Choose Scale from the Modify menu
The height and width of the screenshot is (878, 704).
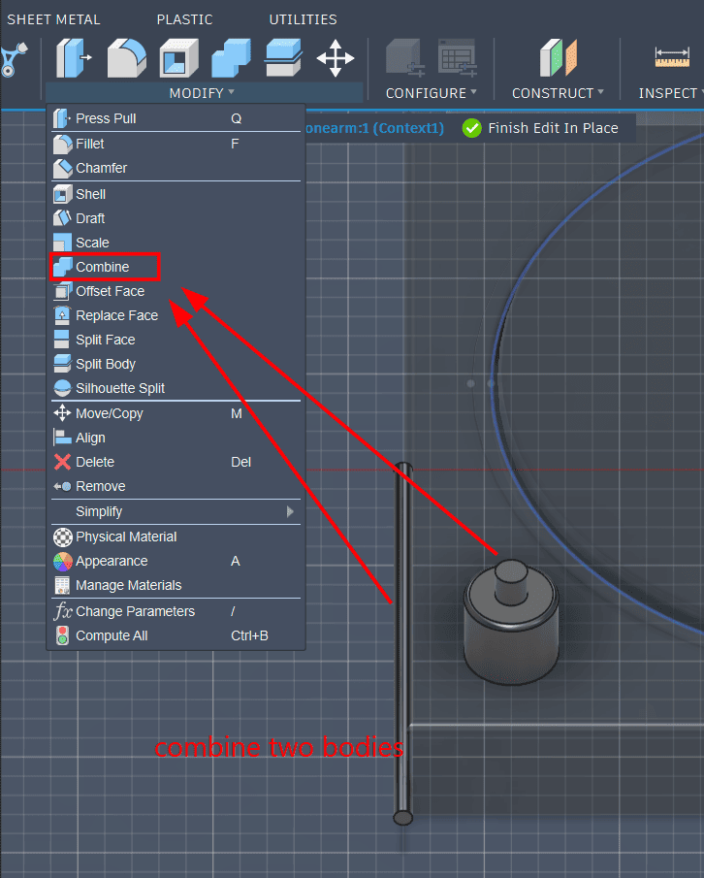[176, 243]
